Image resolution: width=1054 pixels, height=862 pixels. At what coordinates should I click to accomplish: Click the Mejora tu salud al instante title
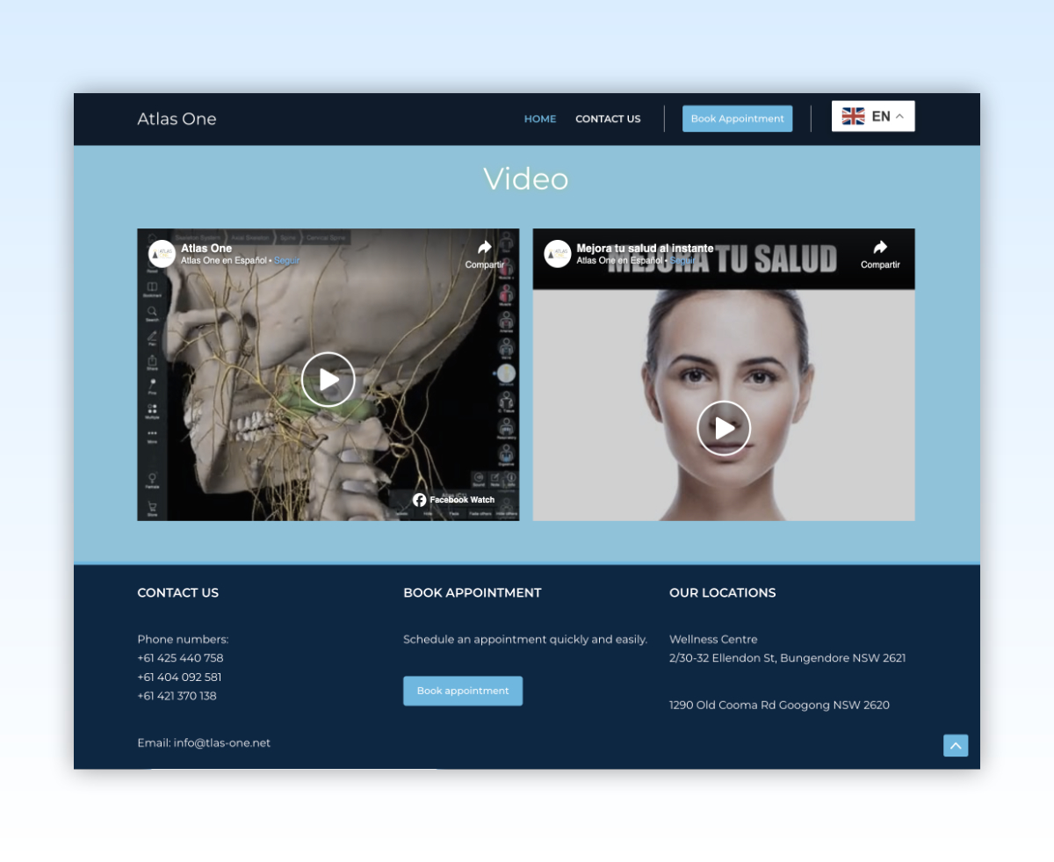(x=645, y=249)
